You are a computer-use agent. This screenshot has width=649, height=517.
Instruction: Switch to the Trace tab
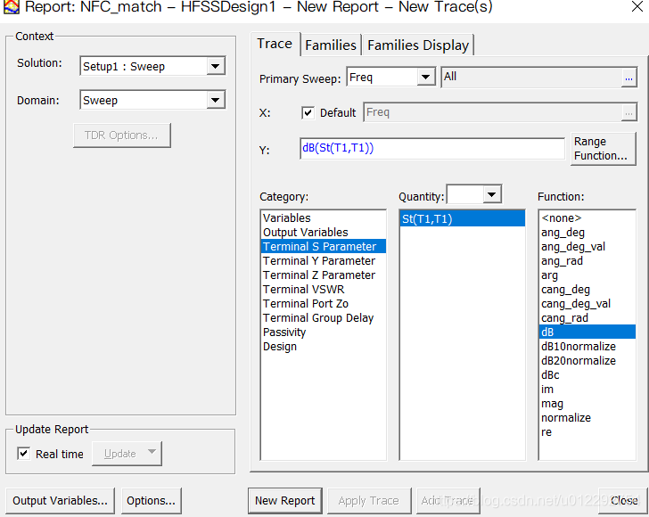(275, 44)
